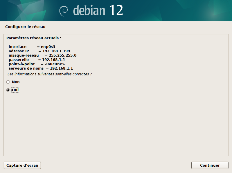This screenshot has height=173, width=232.
Task: Click the point-à-point <aucune> line
Action: point(37,64)
